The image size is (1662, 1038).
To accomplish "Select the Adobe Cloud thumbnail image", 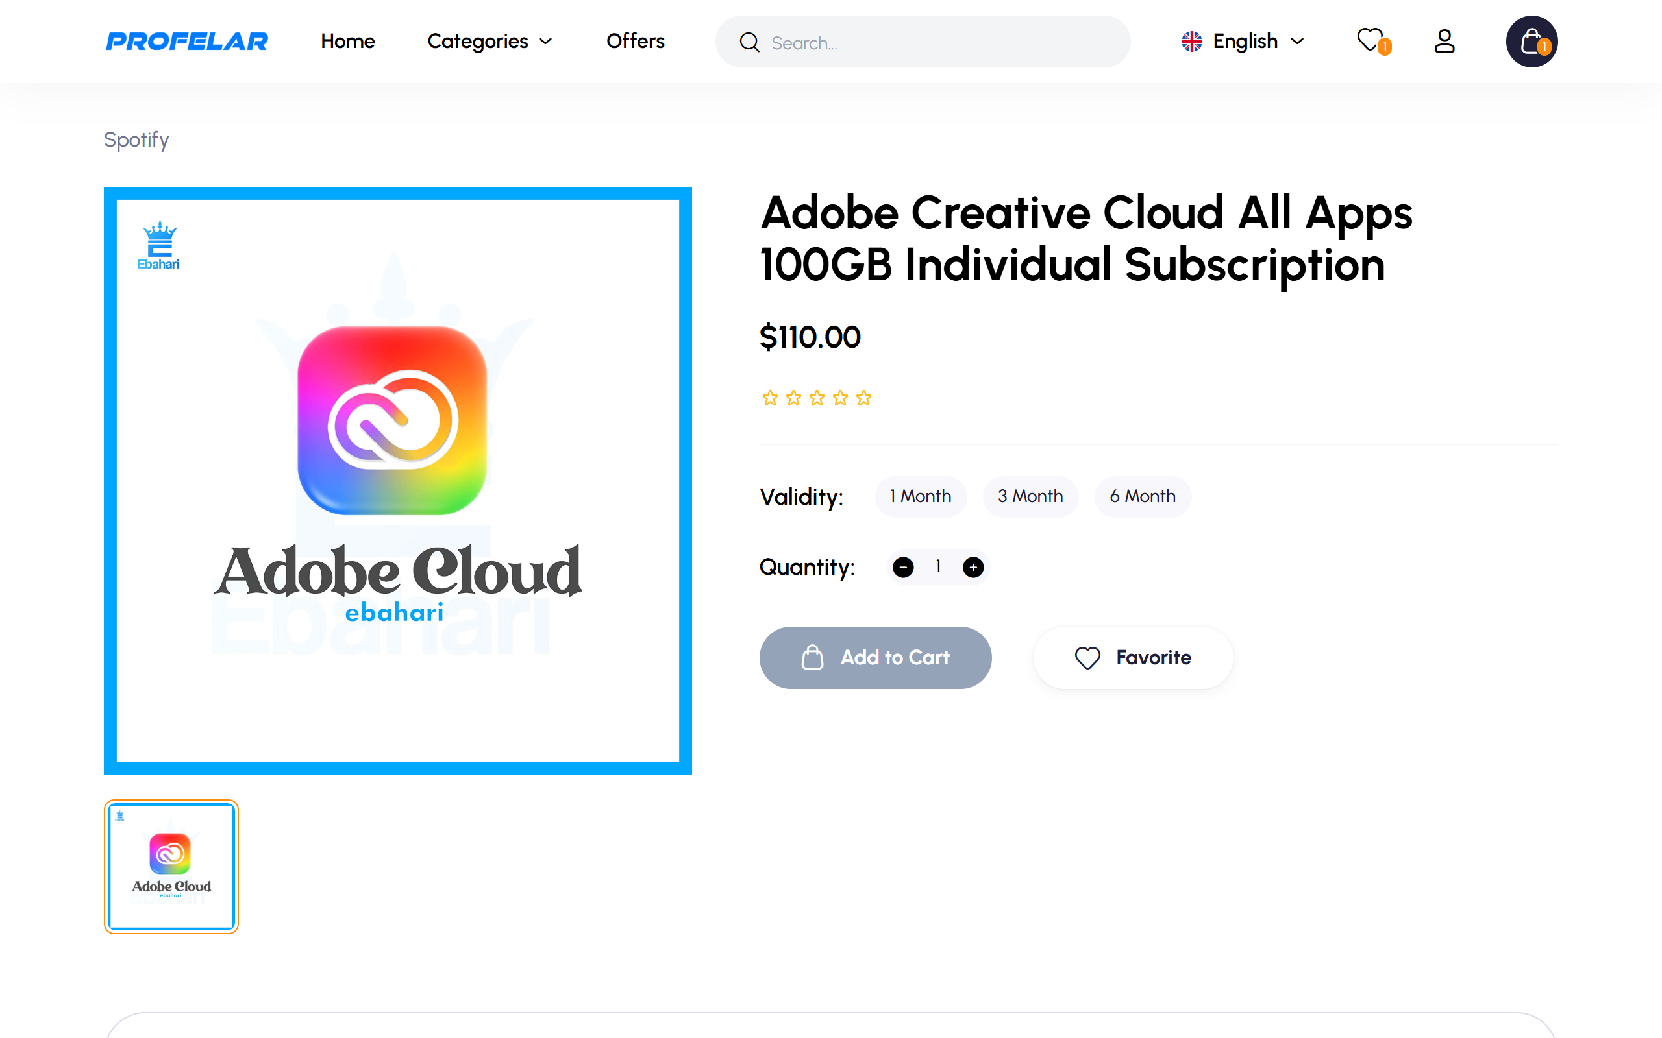I will [x=171, y=866].
